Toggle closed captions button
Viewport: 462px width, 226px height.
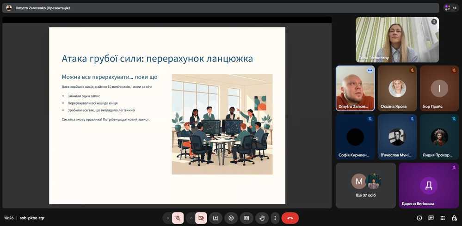(x=246, y=218)
